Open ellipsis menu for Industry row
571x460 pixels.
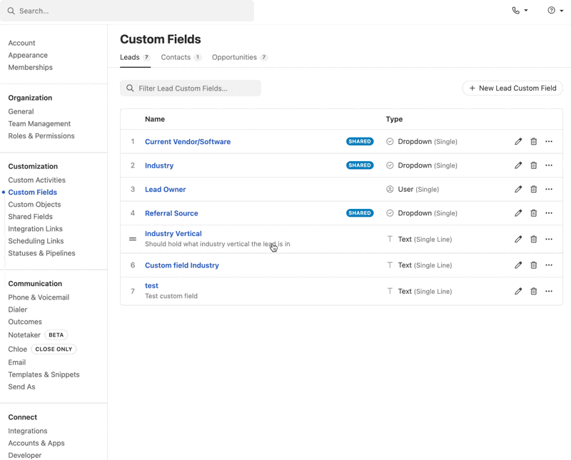(549, 165)
